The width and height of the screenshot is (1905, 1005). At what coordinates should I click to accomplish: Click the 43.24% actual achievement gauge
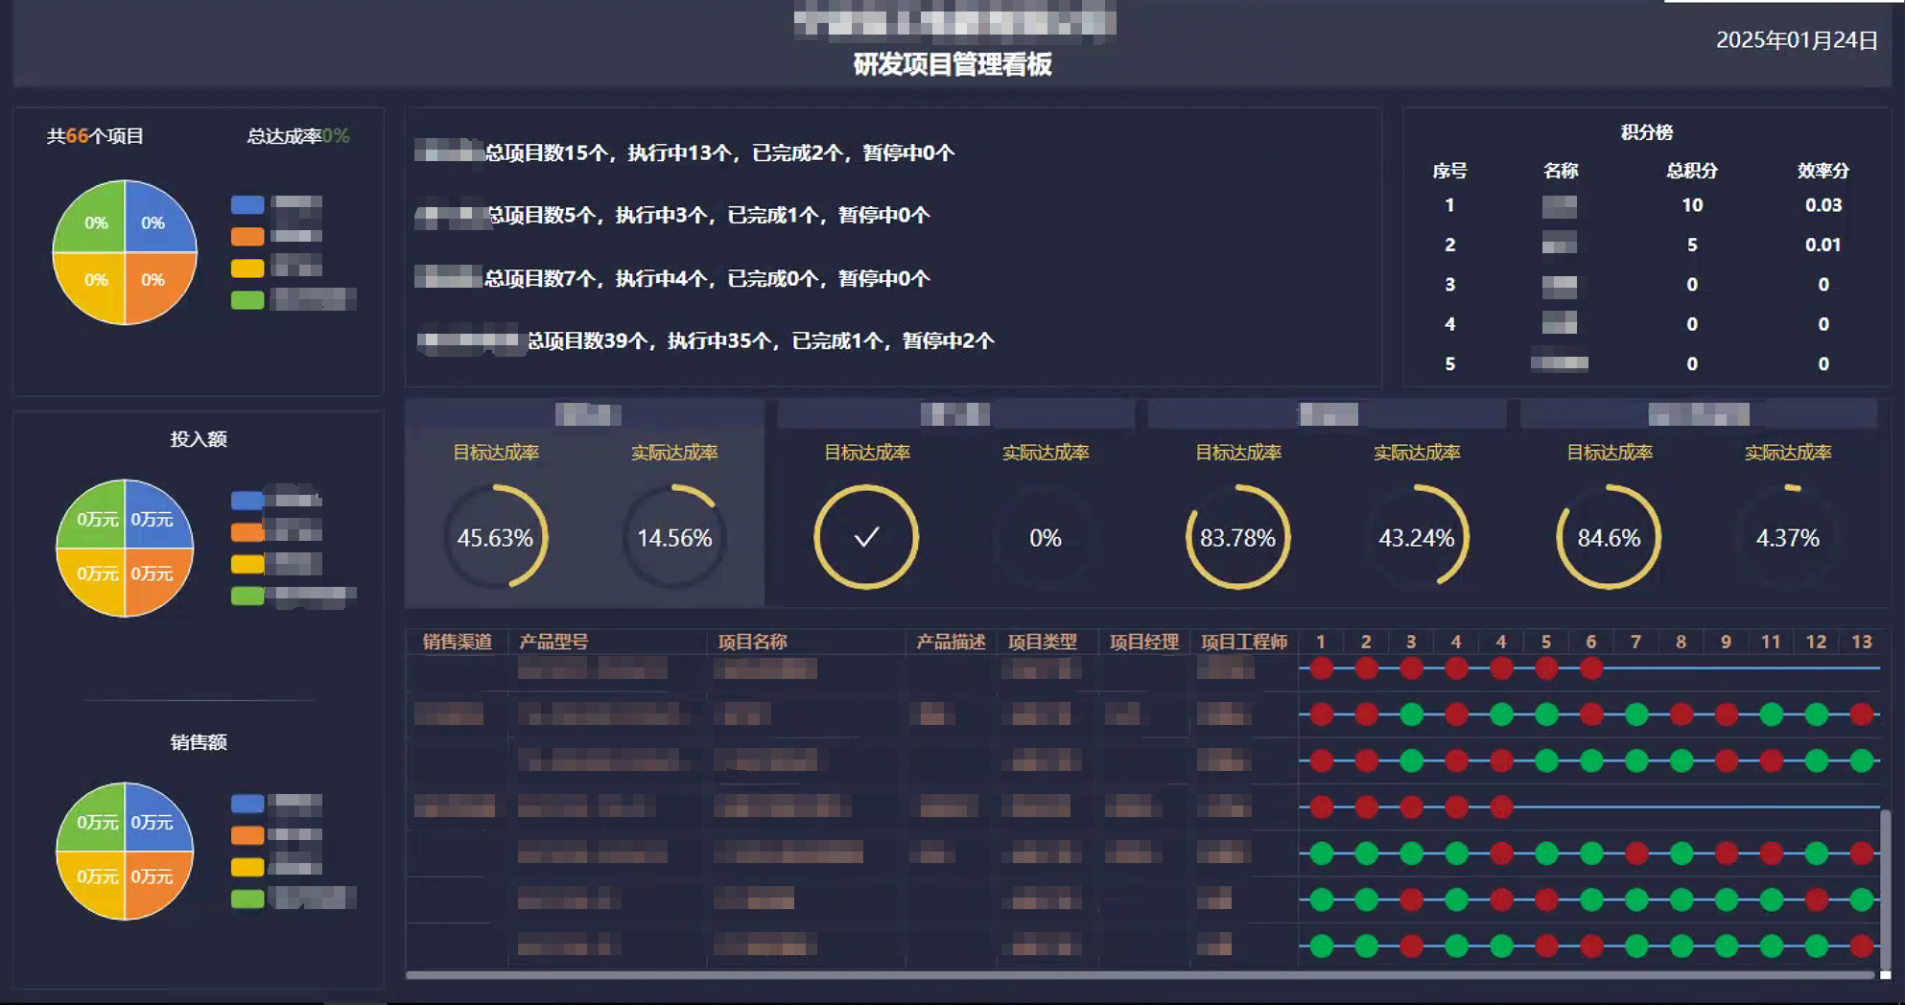pyautogui.click(x=1417, y=537)
